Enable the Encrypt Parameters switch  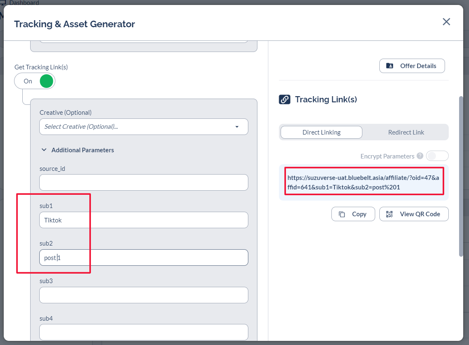coord(437,156)
